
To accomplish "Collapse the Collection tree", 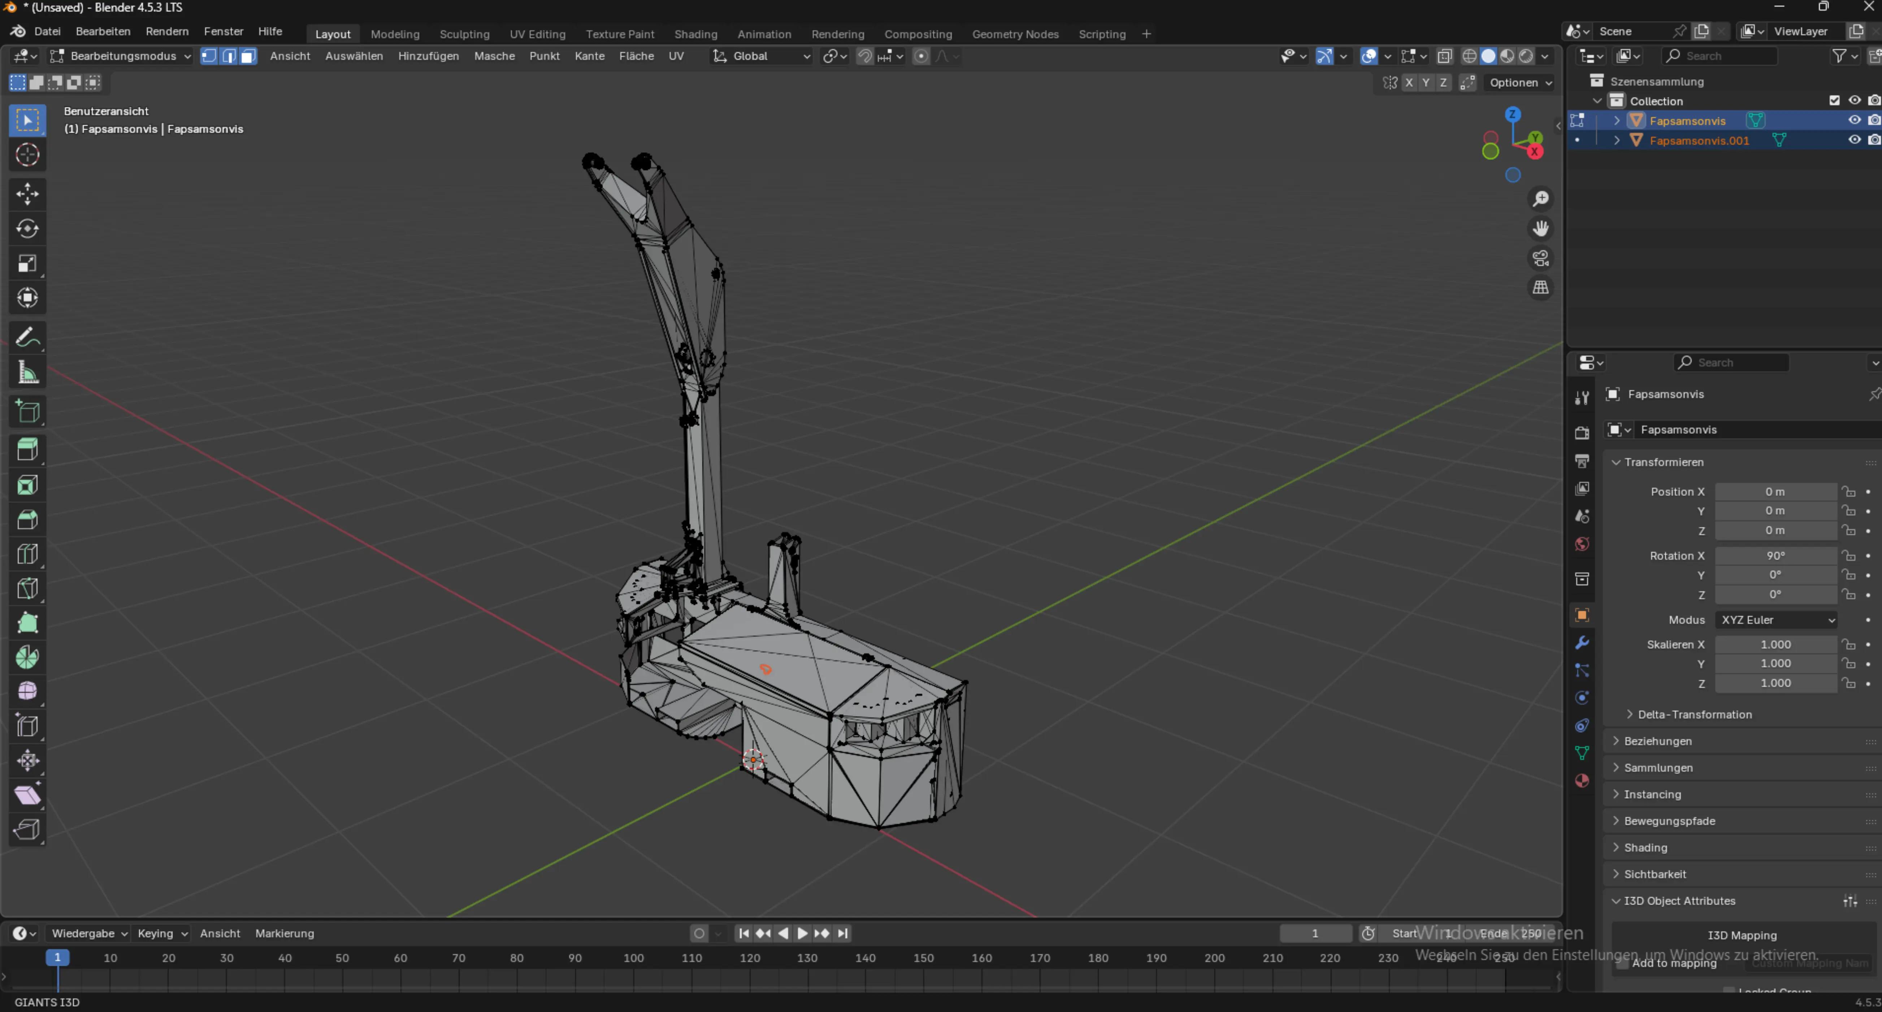I will (x=1598, y=101).
